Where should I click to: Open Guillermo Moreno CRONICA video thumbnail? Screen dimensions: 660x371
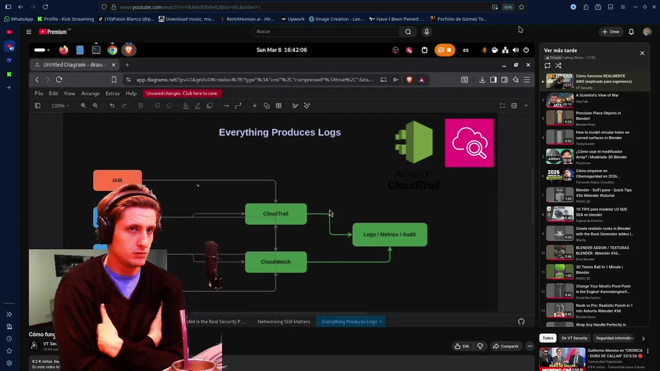562,360
